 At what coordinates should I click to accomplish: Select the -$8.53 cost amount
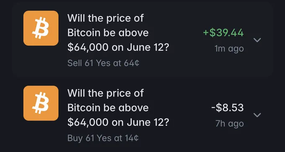[228, 108]
